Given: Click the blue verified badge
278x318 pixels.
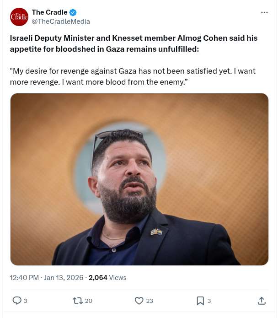Looking at the screenshot, I should [x=73, y=12].
